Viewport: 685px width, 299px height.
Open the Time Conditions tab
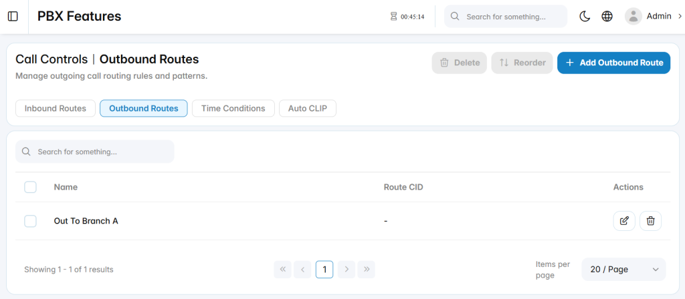(233, 109)
